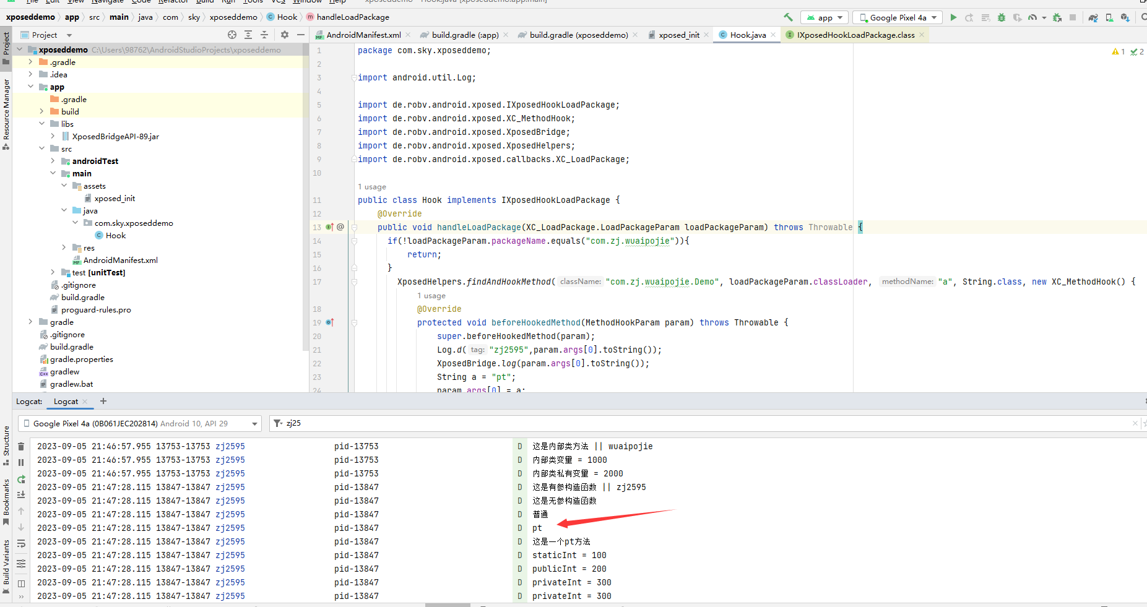Viewport: 1147px width, 607px height.
Task: Toggle soft-wrap in logcat panel
Action: (x=21, y=544)
